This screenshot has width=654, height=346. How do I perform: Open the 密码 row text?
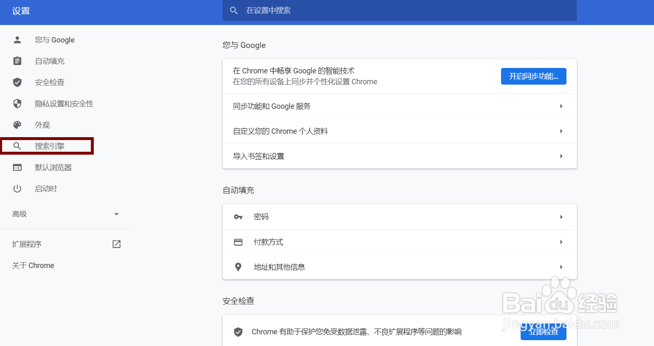click(261, 217)
